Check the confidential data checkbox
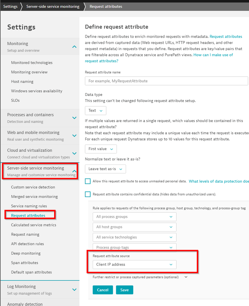 pos(88,194)
